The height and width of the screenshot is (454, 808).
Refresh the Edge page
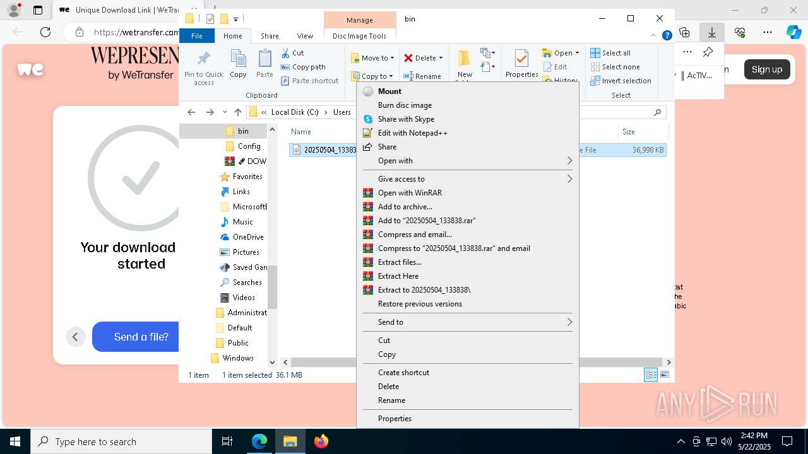tap(45, 32)
